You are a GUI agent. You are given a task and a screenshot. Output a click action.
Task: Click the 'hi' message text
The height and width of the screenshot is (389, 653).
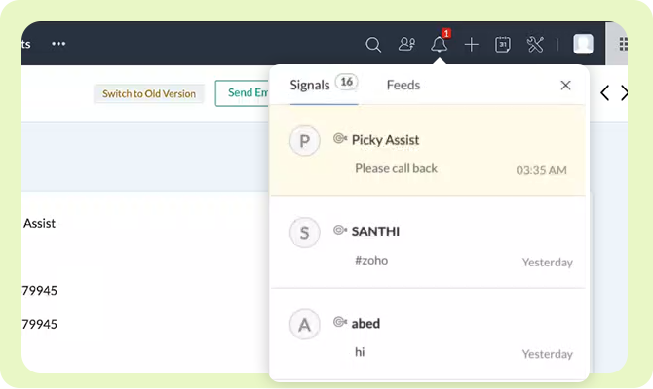pyautogui.click(x=360, y=352)
